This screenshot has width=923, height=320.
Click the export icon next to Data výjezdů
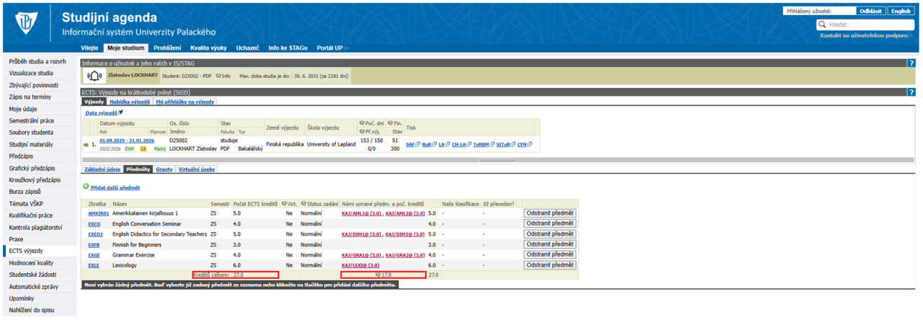point(120,112)
